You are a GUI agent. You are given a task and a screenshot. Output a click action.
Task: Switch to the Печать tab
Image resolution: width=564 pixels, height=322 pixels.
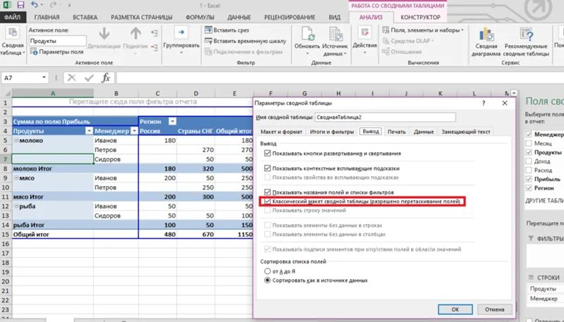[396, 132]
